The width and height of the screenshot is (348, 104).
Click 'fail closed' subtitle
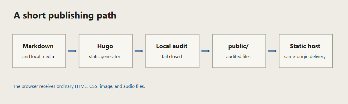[172, 57]
